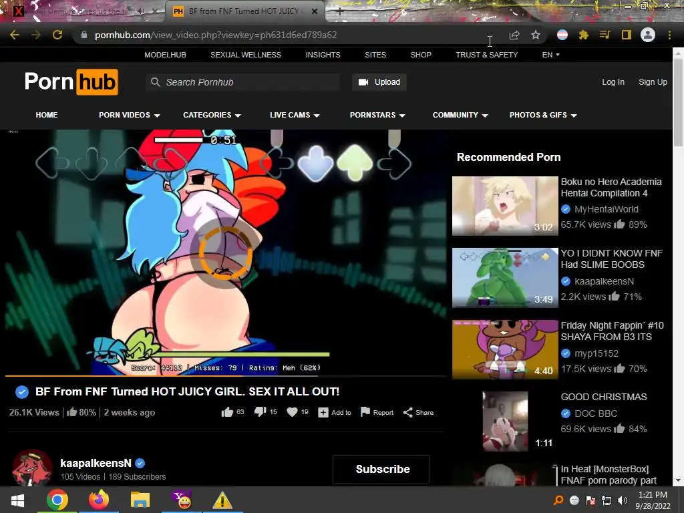Open the 3:02 recommended video thumbnail
Image resolution: width=684 pixels, height=513 pixels.
[x=505, y=206]
